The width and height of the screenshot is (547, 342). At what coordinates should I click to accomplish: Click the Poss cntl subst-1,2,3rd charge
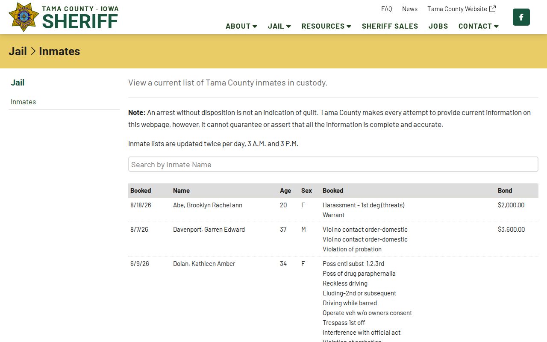click(x=353, y=264)
